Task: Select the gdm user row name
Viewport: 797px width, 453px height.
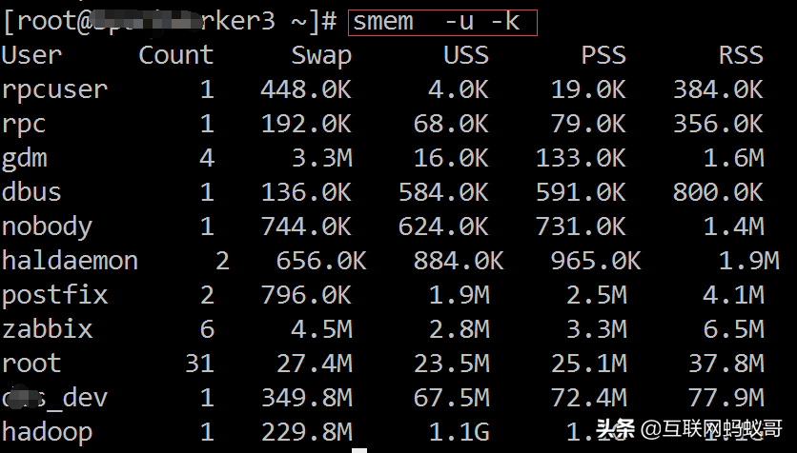Action: pos(24,158)
